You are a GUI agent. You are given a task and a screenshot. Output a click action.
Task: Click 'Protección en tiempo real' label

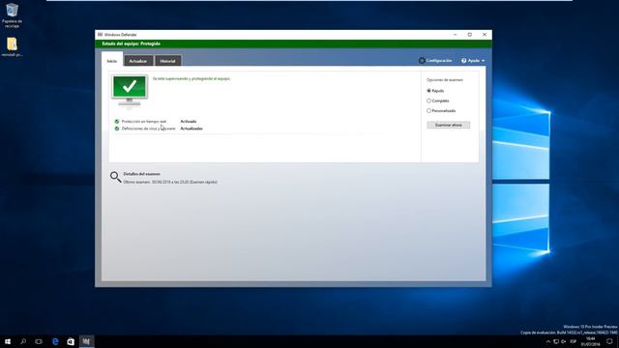(144, 122)
